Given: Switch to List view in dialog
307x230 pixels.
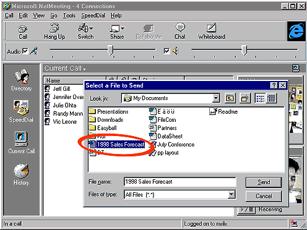Looking at the screenshot, I should pos(260,98).
